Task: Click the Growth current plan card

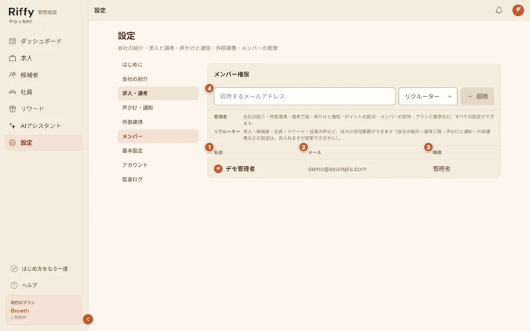Action: tap(44, 310)
